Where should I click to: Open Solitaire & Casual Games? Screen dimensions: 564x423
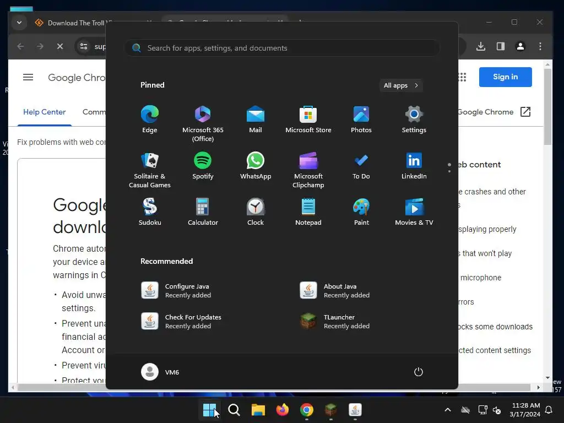click(150, 170)
